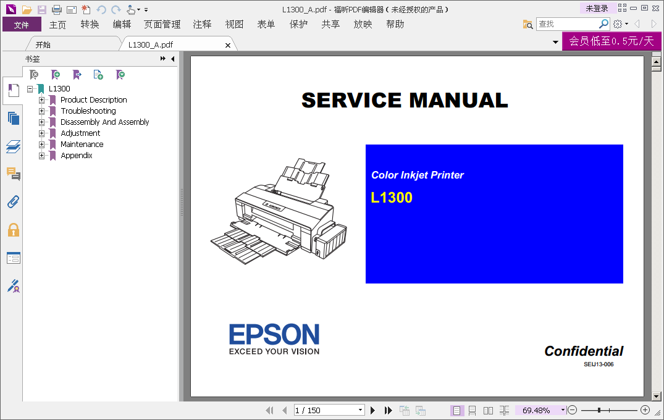
Task: Click the bookmark icon with green dropdown badge
Action: click(x=120, y=75)
